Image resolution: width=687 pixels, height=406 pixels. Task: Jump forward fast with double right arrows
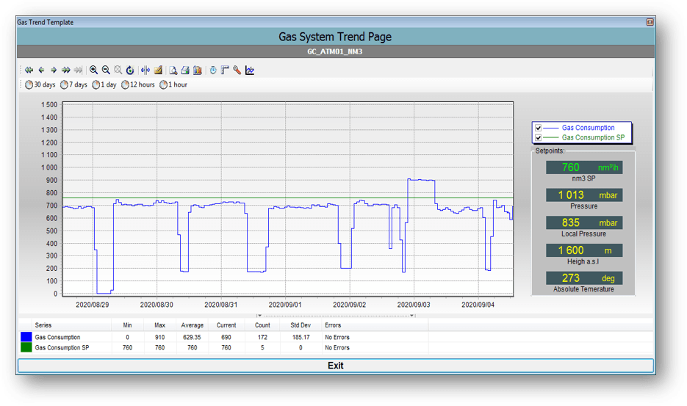coord(66,70)
